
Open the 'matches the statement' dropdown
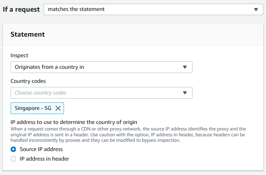coord(153,10)
